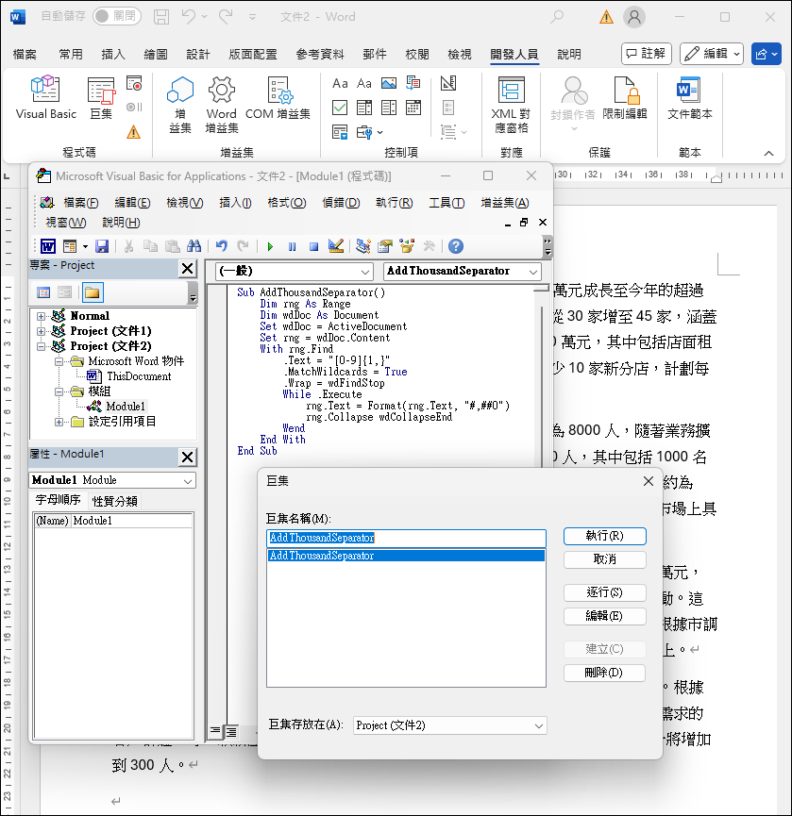Open the 增益集 add-ins button

point(180,104)
